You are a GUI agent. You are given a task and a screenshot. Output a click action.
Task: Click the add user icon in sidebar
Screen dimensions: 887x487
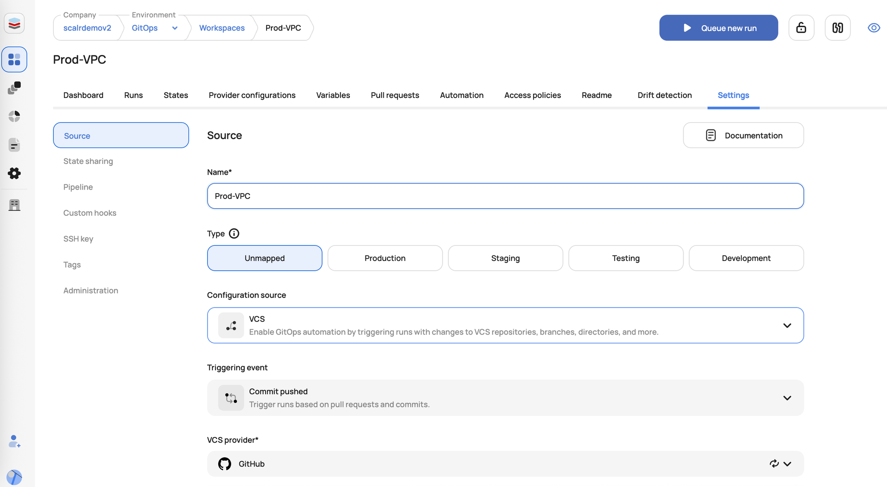tap(14, 441)
